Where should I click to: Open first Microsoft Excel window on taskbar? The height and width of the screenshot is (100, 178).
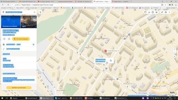[106, 98]
